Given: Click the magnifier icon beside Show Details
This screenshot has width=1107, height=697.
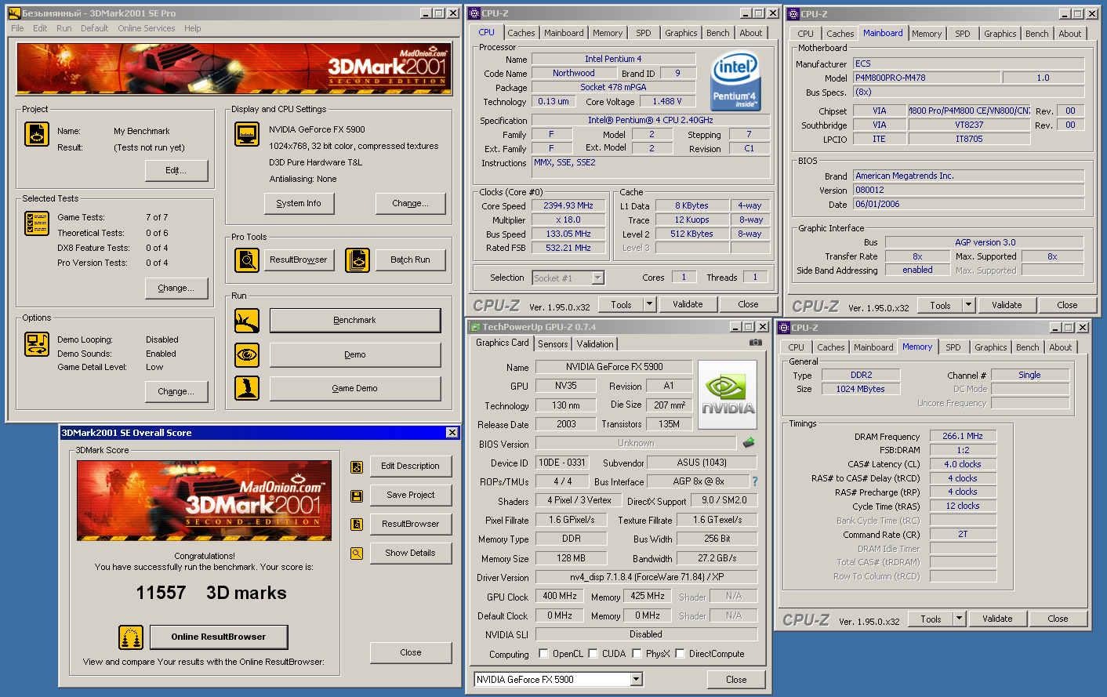Looking at the screenshot, I should (357, 554).
